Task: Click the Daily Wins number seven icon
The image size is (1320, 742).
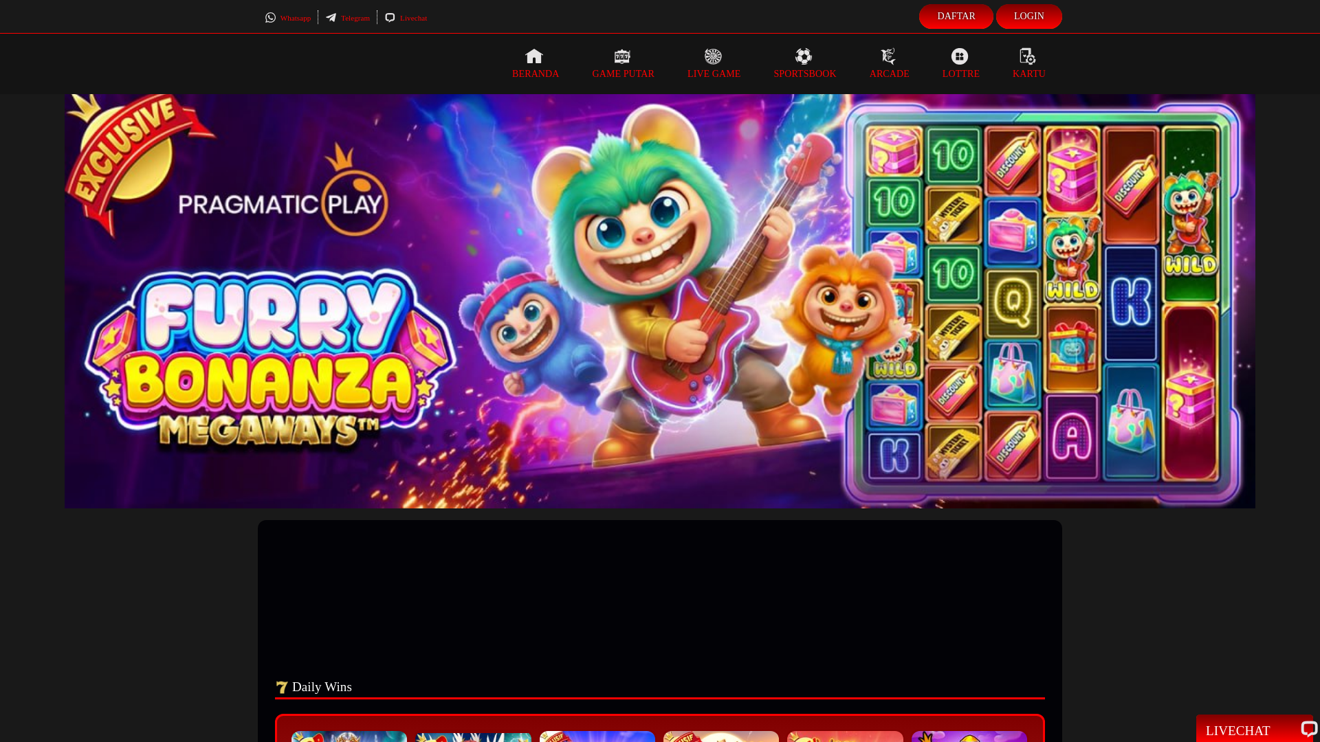Action: point(282,687)
